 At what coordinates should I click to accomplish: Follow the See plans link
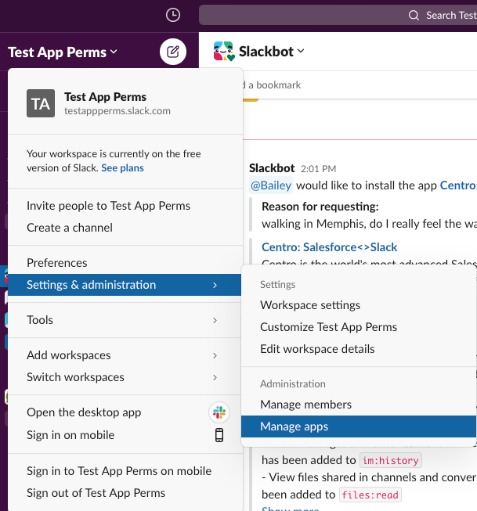click(x=122, y=167)
